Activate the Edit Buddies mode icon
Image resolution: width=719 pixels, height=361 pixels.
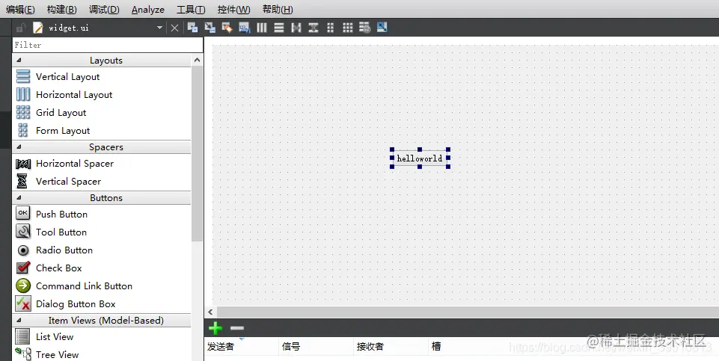pyautogui.click(x=227, y=28)
